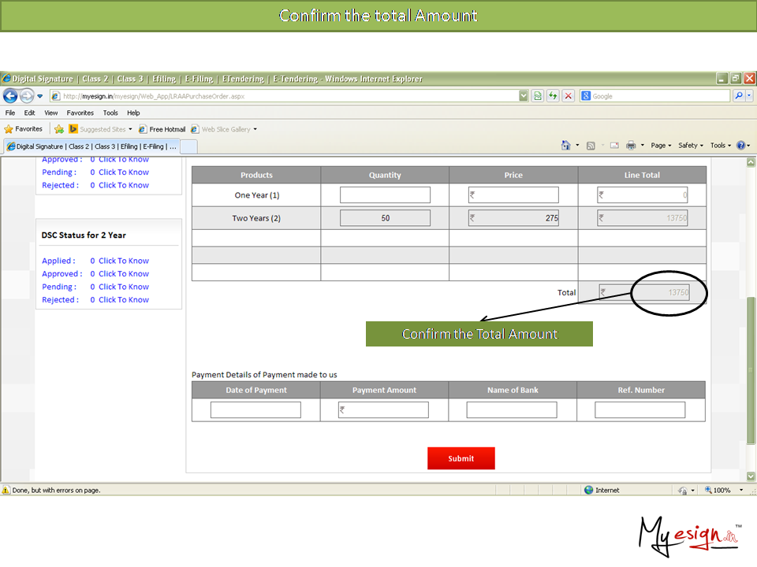
Task: Click the Help question mark icon
Action: pyautogui.click(x=740, y=146)
